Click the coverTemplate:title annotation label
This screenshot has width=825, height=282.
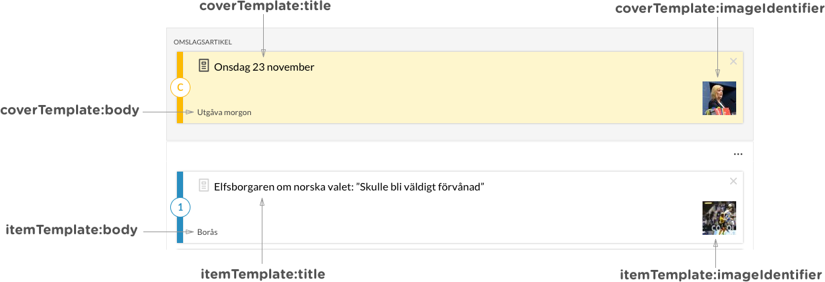[x=265, y=7]
